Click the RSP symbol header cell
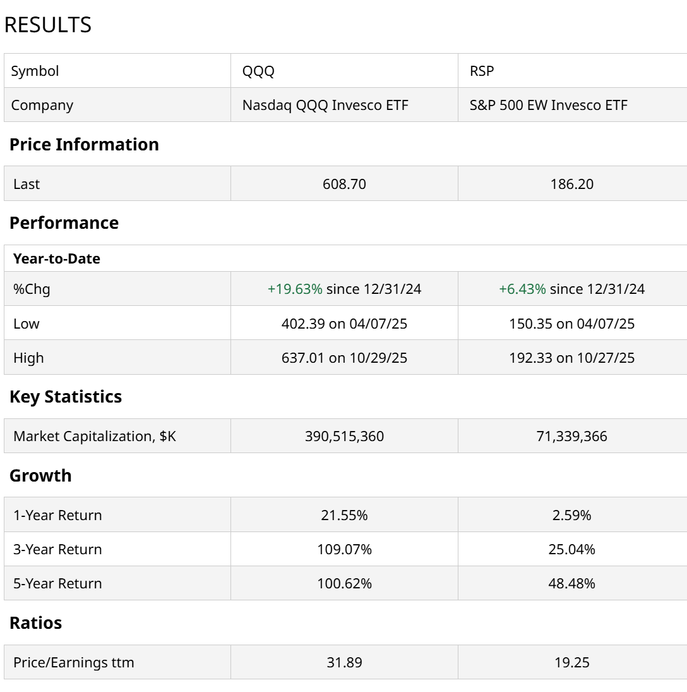Viewport: 687px width, 692px height. 482,71
